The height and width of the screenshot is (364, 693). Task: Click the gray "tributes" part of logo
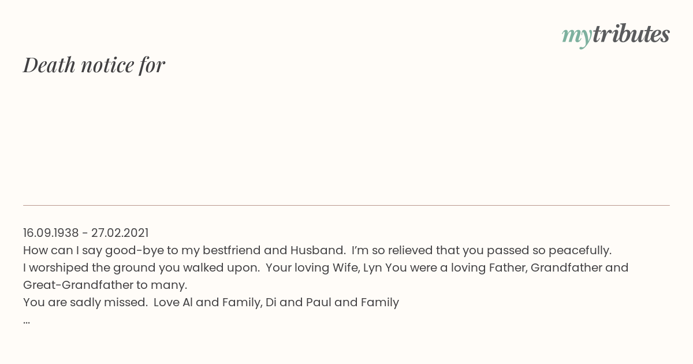[x=631, y=34]
